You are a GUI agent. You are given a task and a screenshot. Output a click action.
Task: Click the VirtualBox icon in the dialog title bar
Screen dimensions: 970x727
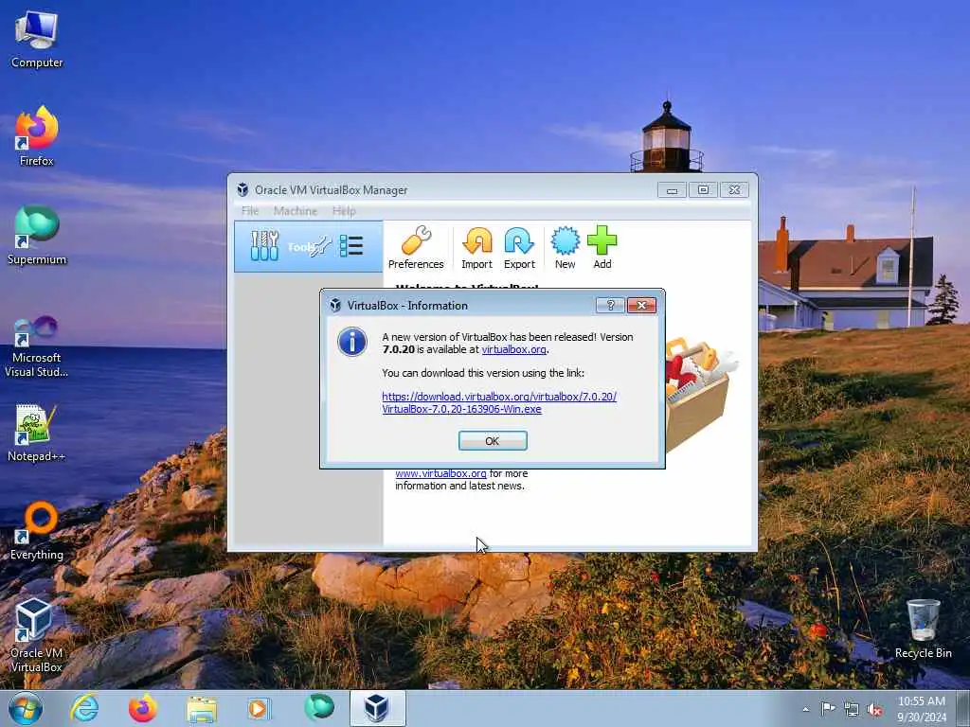pos(335,305)
